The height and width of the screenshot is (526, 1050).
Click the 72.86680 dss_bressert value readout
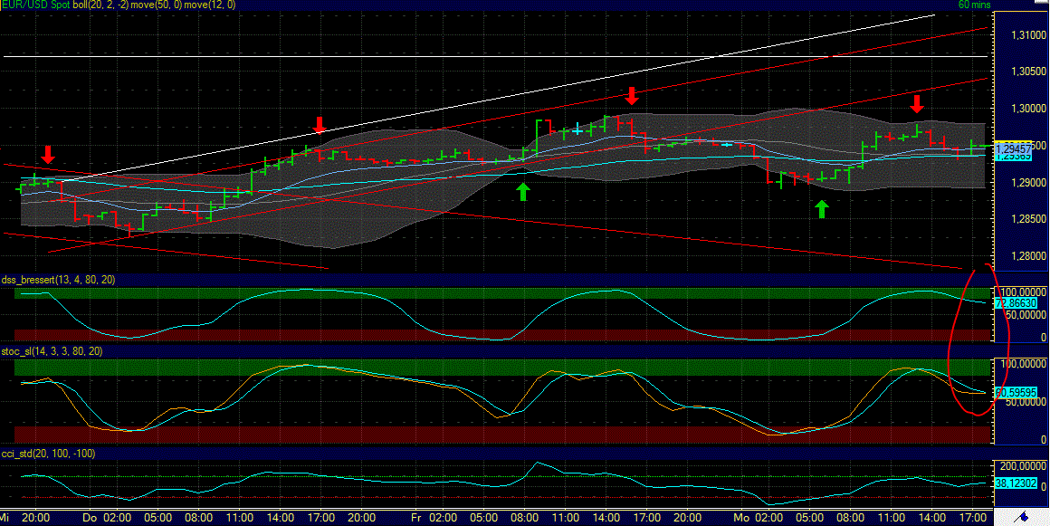tap(1017, 302)
